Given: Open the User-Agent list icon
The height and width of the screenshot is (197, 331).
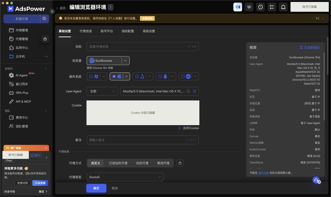Looking at the screenshot, I should [x=188, y=91].
